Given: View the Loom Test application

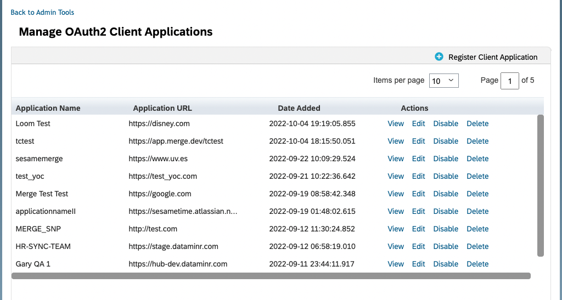Looking at the screenshot, I should (395, 123).
